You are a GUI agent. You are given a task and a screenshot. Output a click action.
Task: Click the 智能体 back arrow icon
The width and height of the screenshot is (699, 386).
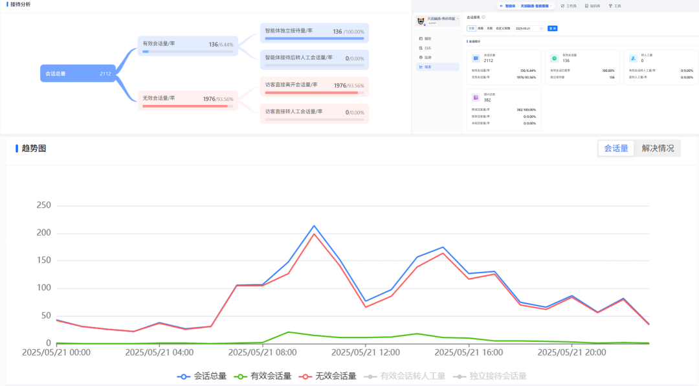pyautogui.click(x=502, y=6)
